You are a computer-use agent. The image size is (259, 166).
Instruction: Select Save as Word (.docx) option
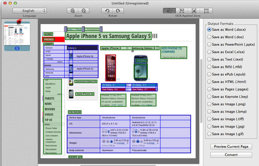click(x=209, y=29)
